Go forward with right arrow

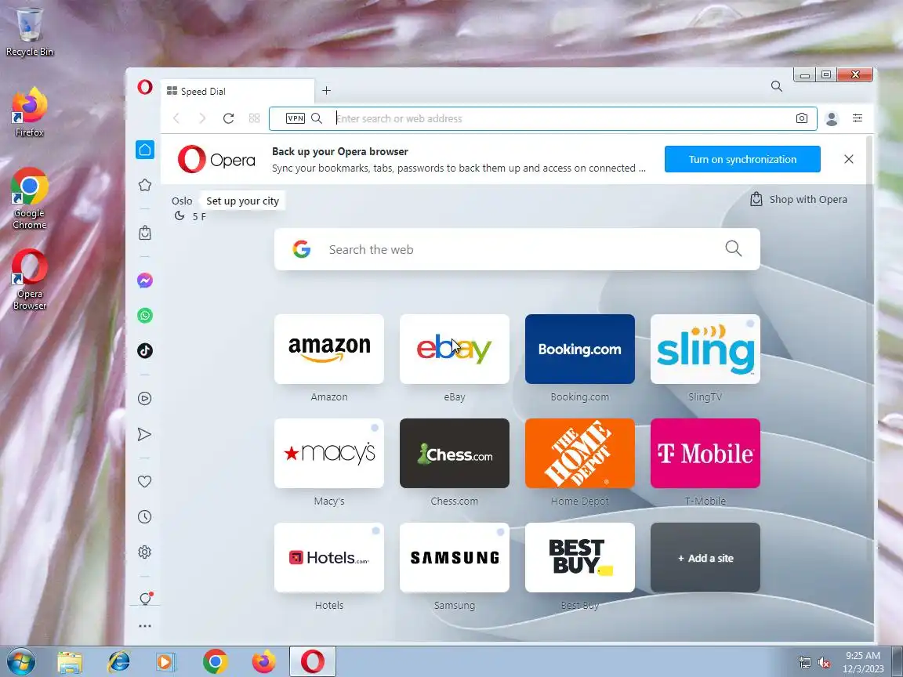click(x=202, y=118)
